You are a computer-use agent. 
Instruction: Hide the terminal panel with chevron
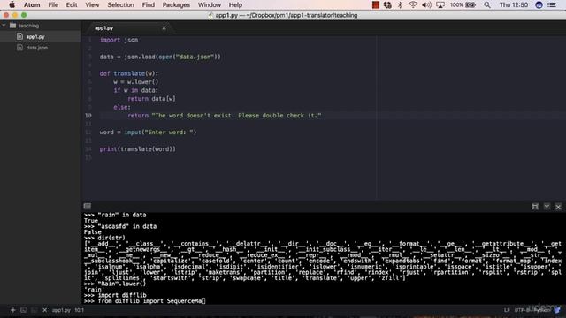(x=547, y=206)
